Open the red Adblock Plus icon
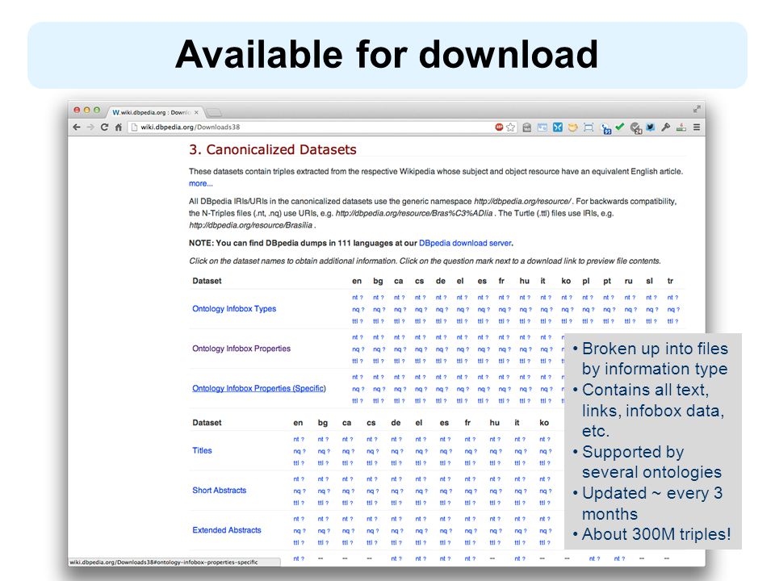This screenshot has width=775, height=581. click(x=499, y=127)
